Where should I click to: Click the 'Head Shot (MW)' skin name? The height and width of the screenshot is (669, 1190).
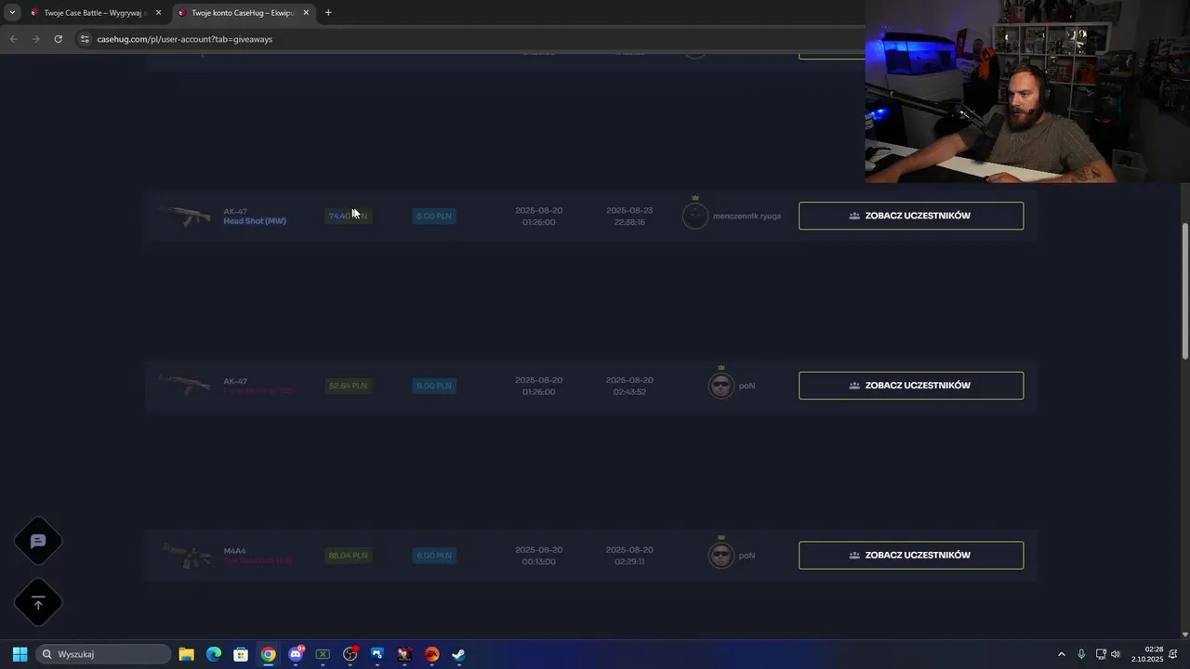click(255, 221)
